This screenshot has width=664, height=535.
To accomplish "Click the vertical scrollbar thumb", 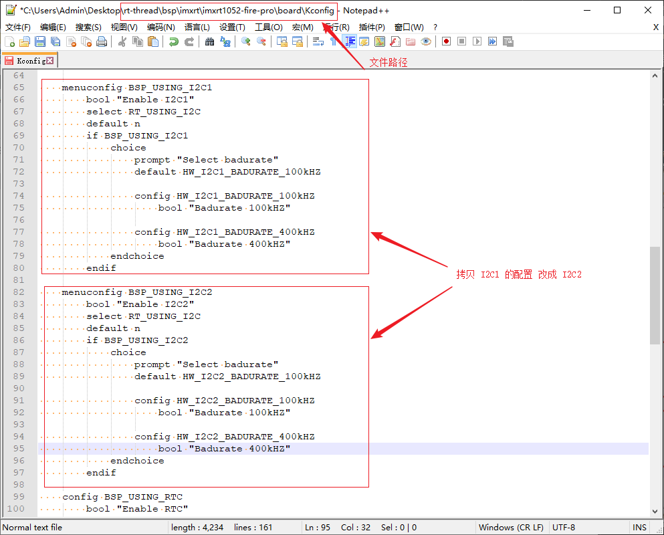I will click(x=655, y=294).
